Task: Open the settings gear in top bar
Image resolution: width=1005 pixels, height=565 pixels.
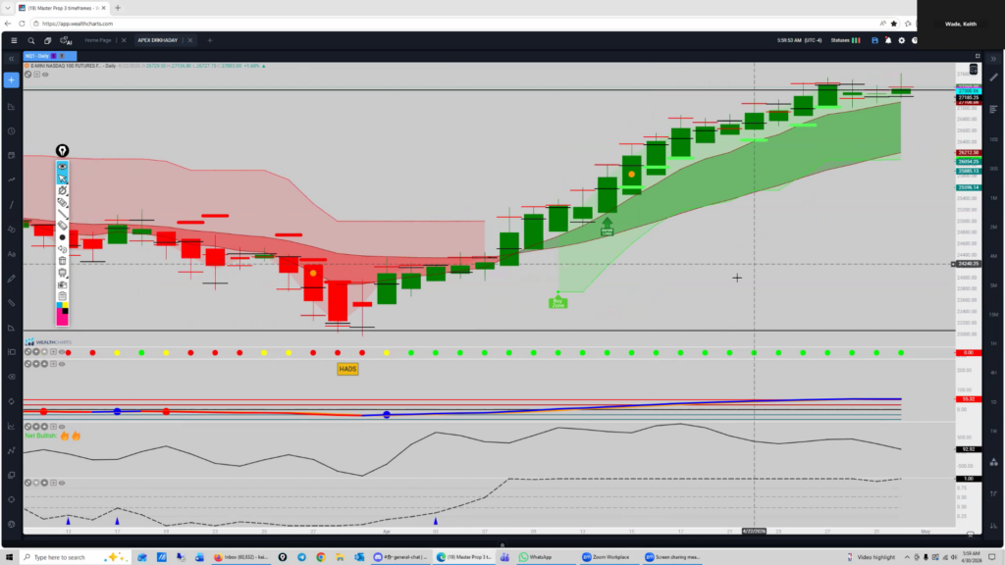Action: click(x=902, y=40)
